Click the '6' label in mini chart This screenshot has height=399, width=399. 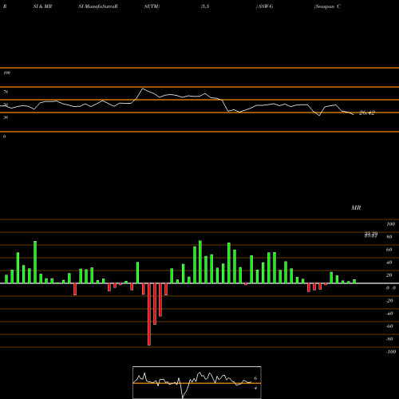coord(255,378)
